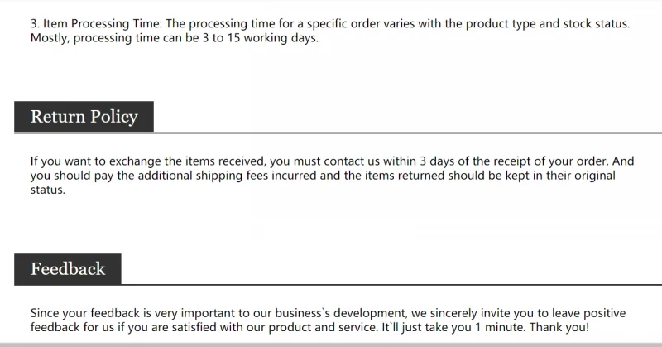Click the return policy exchange paragraph

(332, 176)
